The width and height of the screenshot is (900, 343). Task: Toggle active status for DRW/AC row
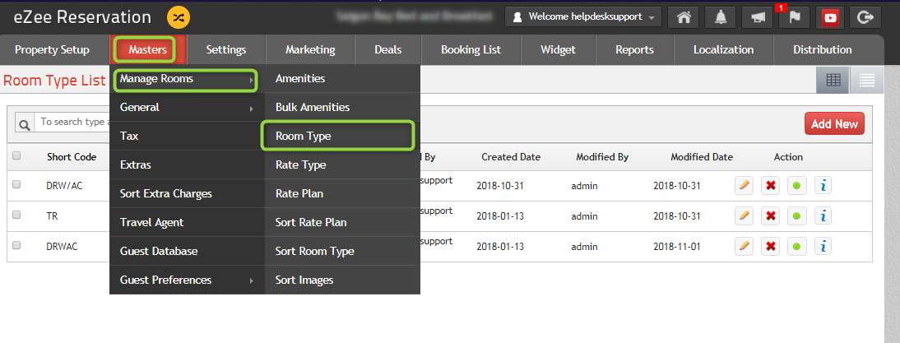tap(796, 185)
